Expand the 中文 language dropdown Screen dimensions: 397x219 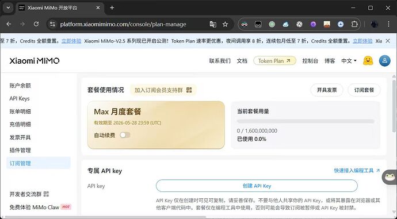pos(349,61)
